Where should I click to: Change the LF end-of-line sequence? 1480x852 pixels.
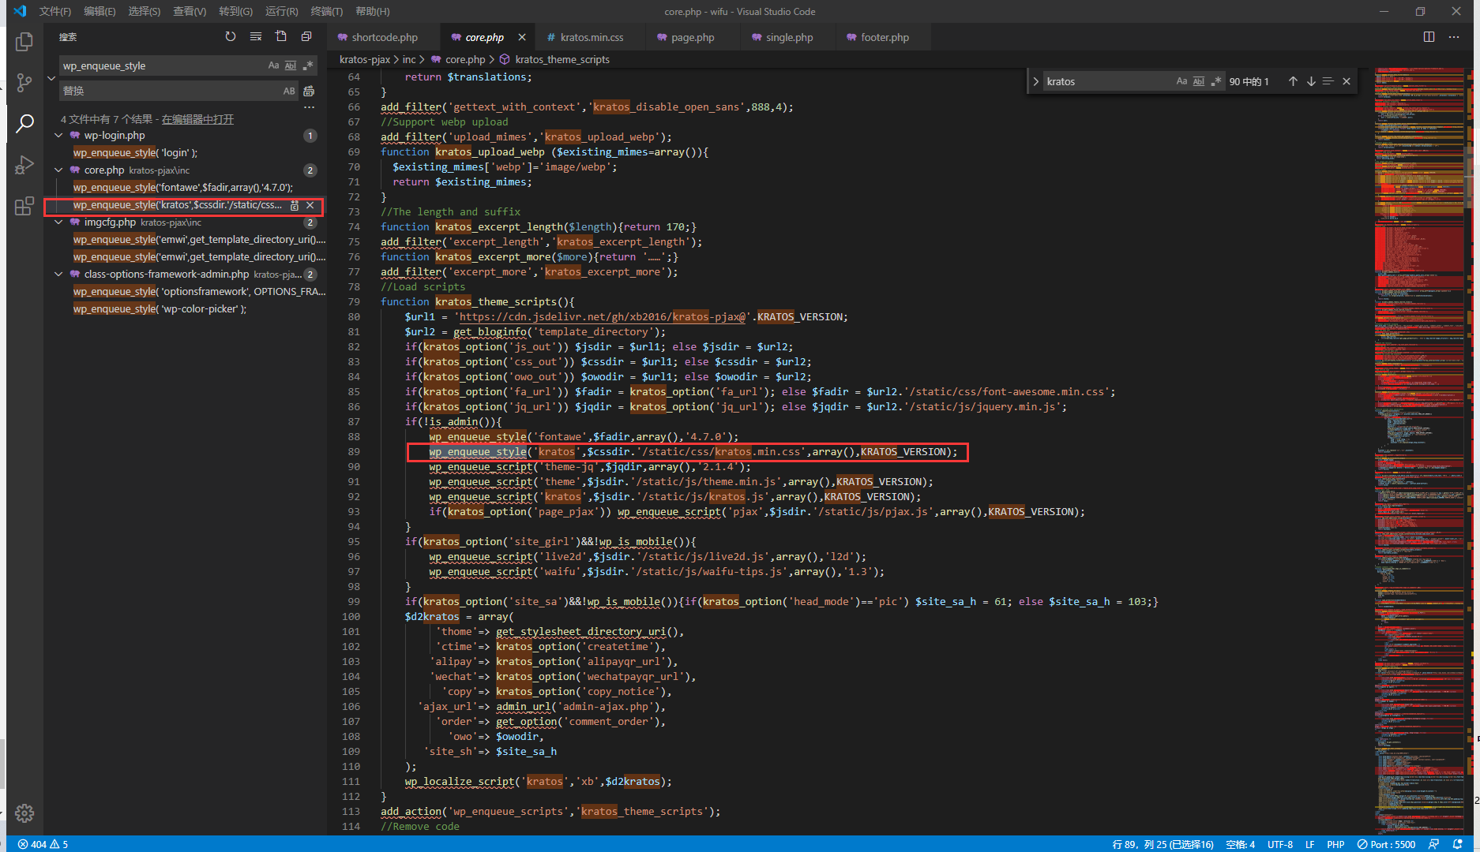tap(1310, 844)
